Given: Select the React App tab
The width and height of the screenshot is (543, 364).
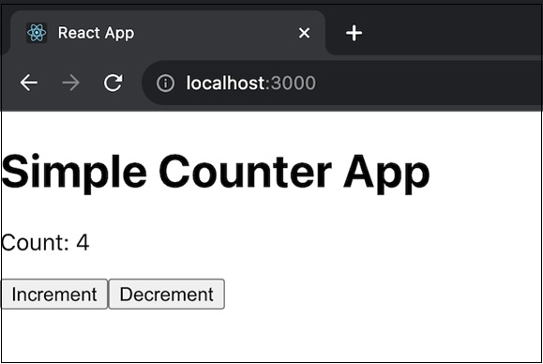Looking at the screenshot, I should click(168, 33).
